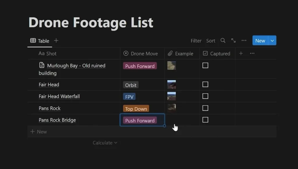The height and width of the screenshot is (169, 298).
Task: Click the table grid icon on Table tab
Action: click(33, 40)
